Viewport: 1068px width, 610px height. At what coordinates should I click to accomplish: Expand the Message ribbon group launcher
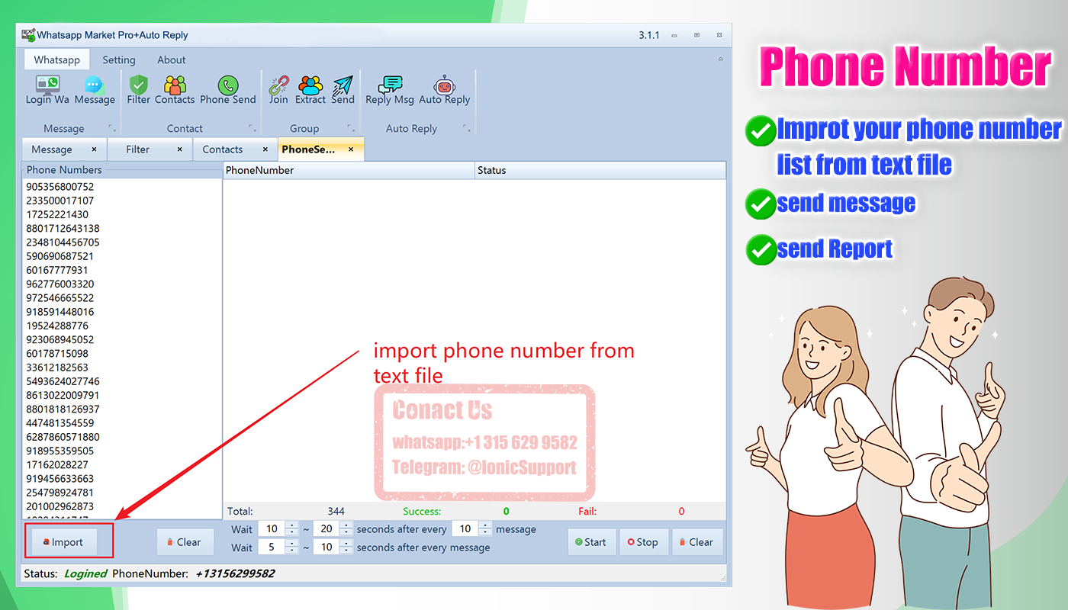point(112,128)
